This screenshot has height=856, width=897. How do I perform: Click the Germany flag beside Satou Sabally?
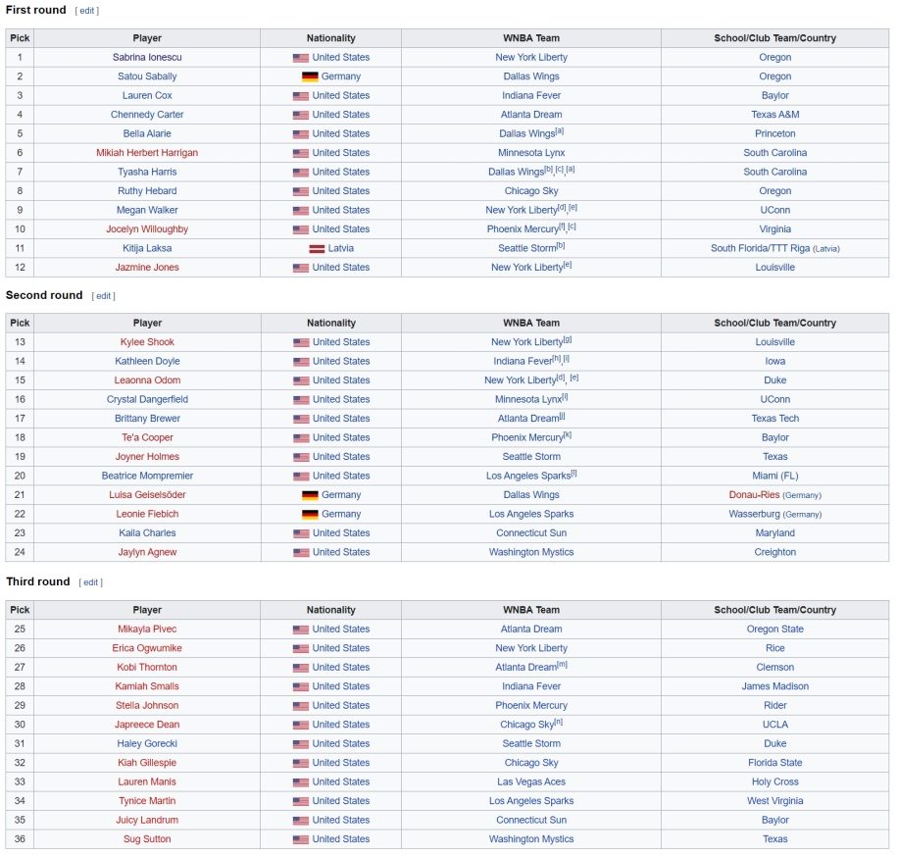tap(310, 76)
